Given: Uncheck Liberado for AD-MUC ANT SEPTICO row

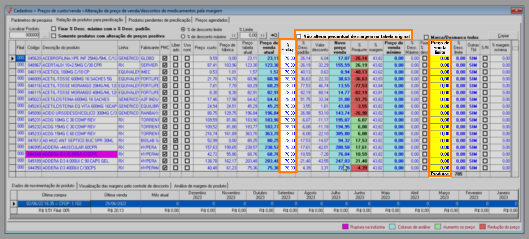Looking at the screenshot, I should tap(175, 140).
